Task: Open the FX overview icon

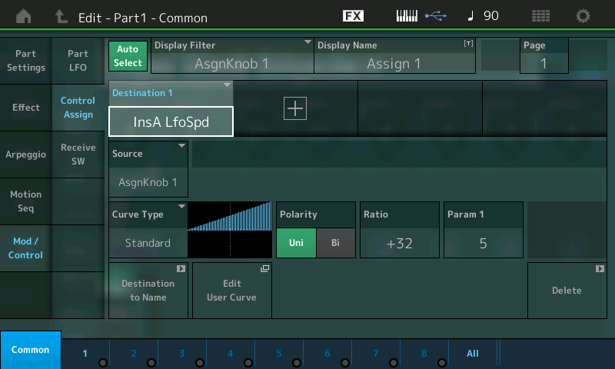Action: (353, 16)
